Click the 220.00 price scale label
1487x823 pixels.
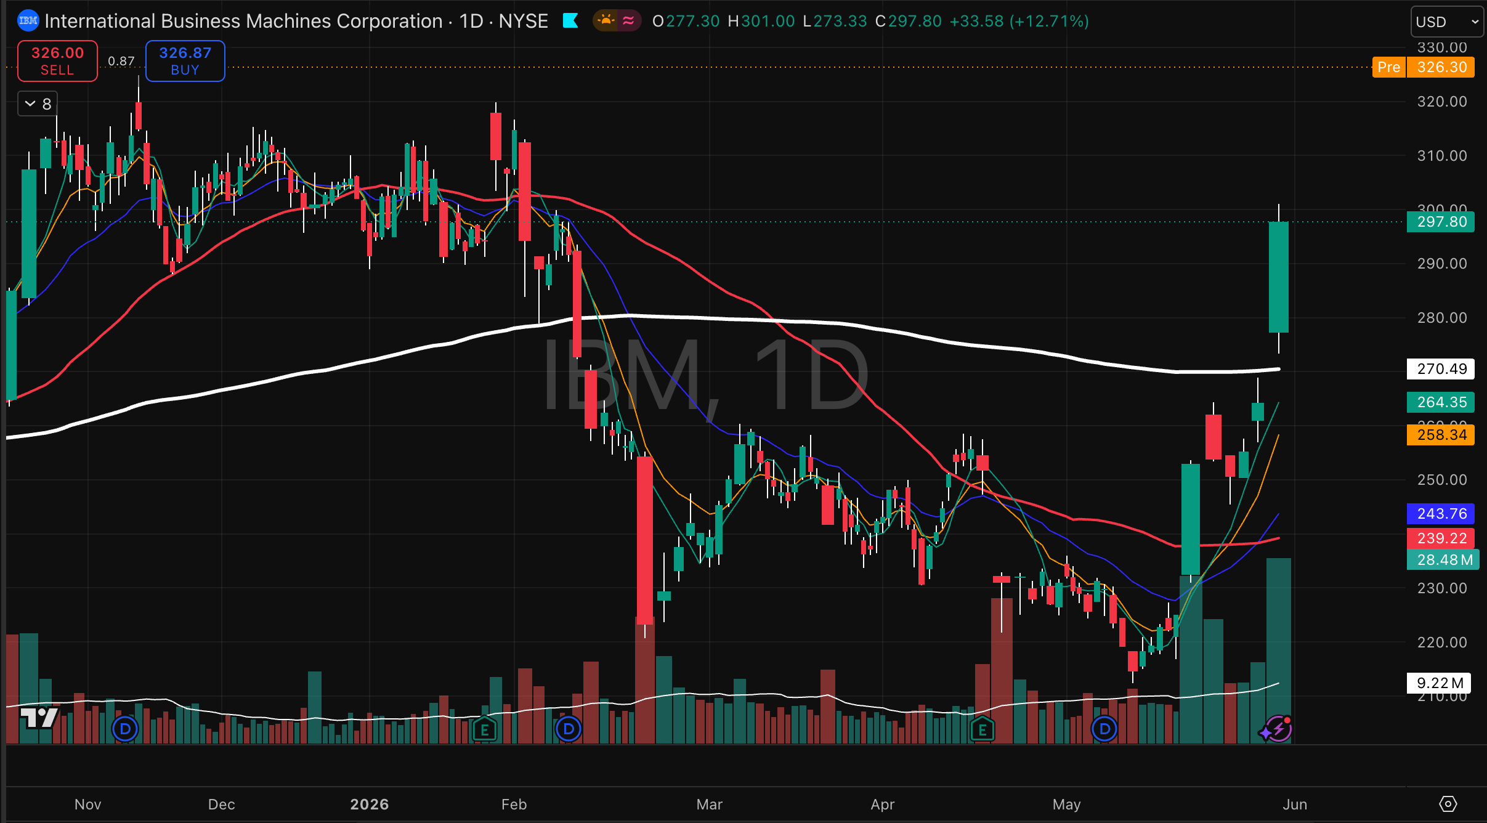coord(1442,643)
